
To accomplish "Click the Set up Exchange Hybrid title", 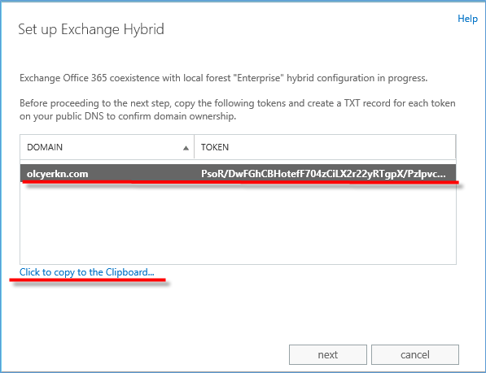I will pyautogui.click(x=91, y=29).
